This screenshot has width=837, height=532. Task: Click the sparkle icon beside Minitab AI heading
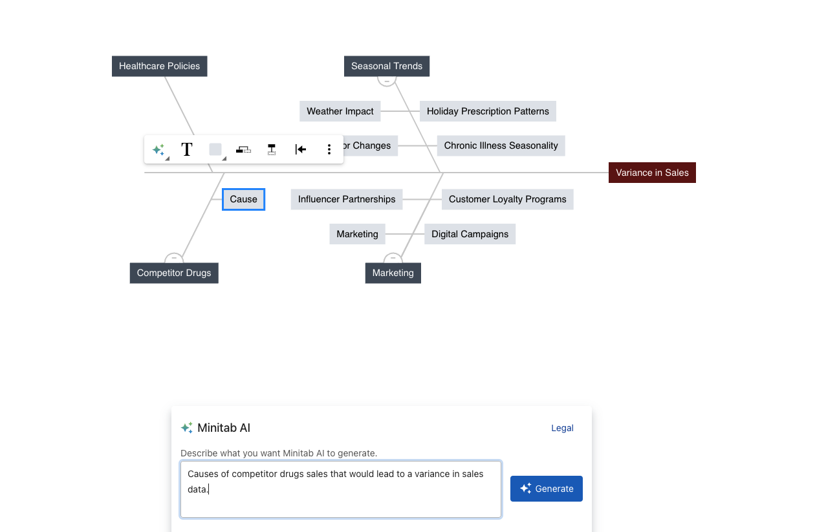pos(187,427)
